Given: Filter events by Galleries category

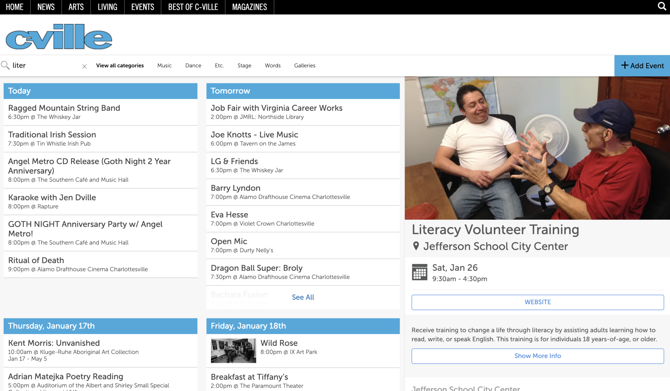Looking at the screenshot, I should pos(304,65).
